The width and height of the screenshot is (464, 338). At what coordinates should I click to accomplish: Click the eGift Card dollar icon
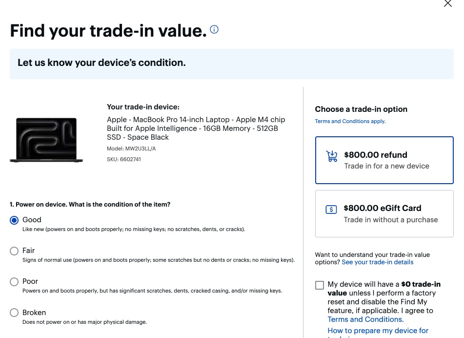(331, 210)
